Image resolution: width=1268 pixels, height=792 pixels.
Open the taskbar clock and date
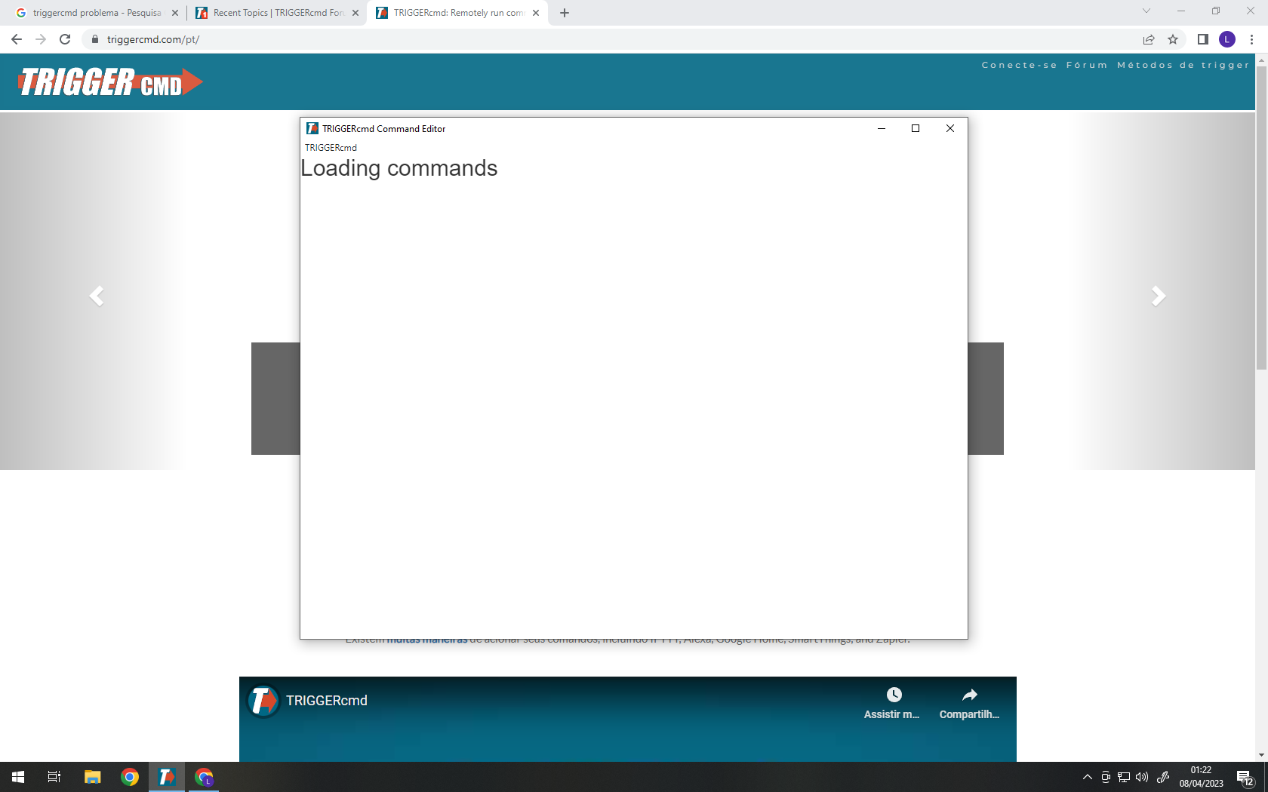[x=1202, y=777]
